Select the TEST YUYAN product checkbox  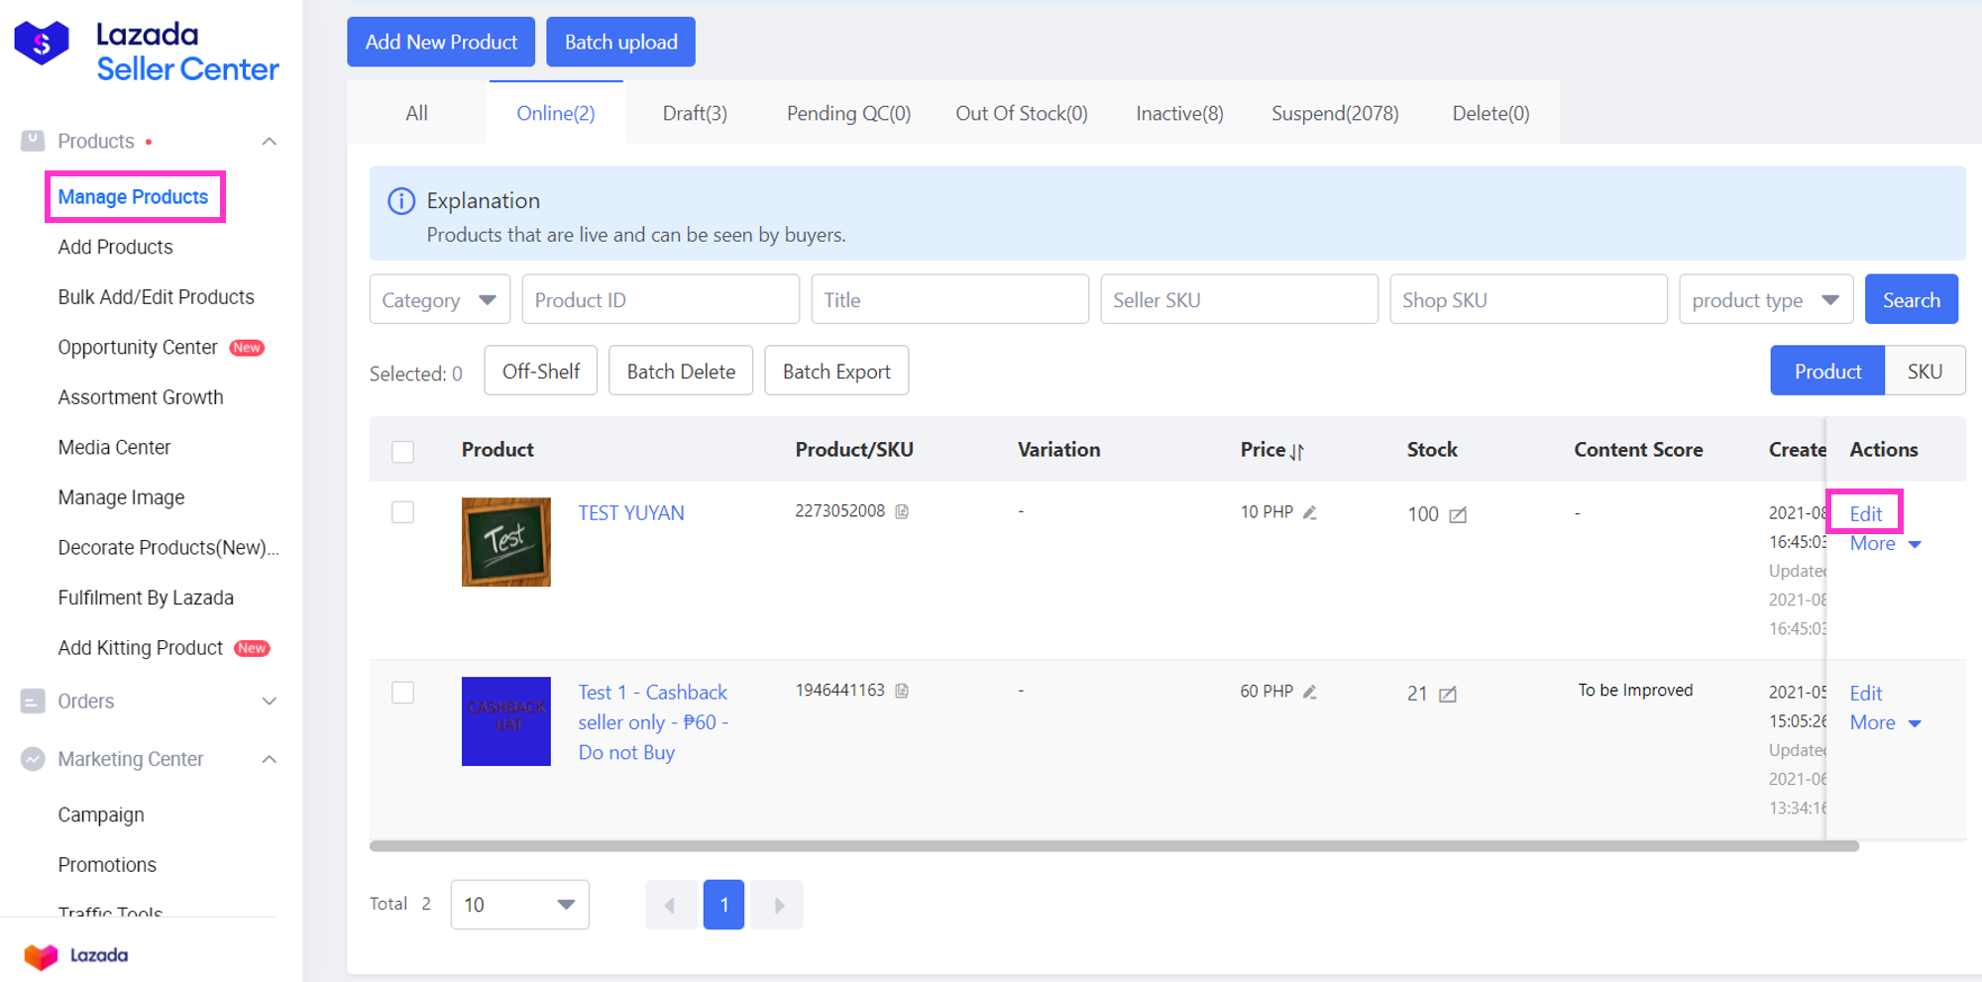(x=402, y=512)
